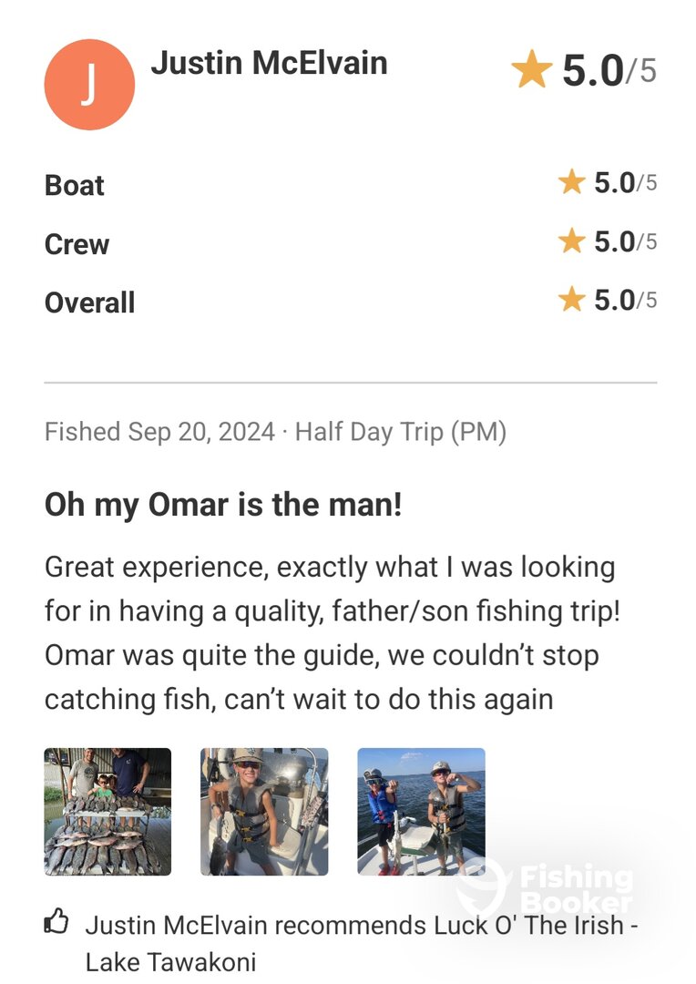
Task: Tap the Crew rating star
Action: pos(571,241)
